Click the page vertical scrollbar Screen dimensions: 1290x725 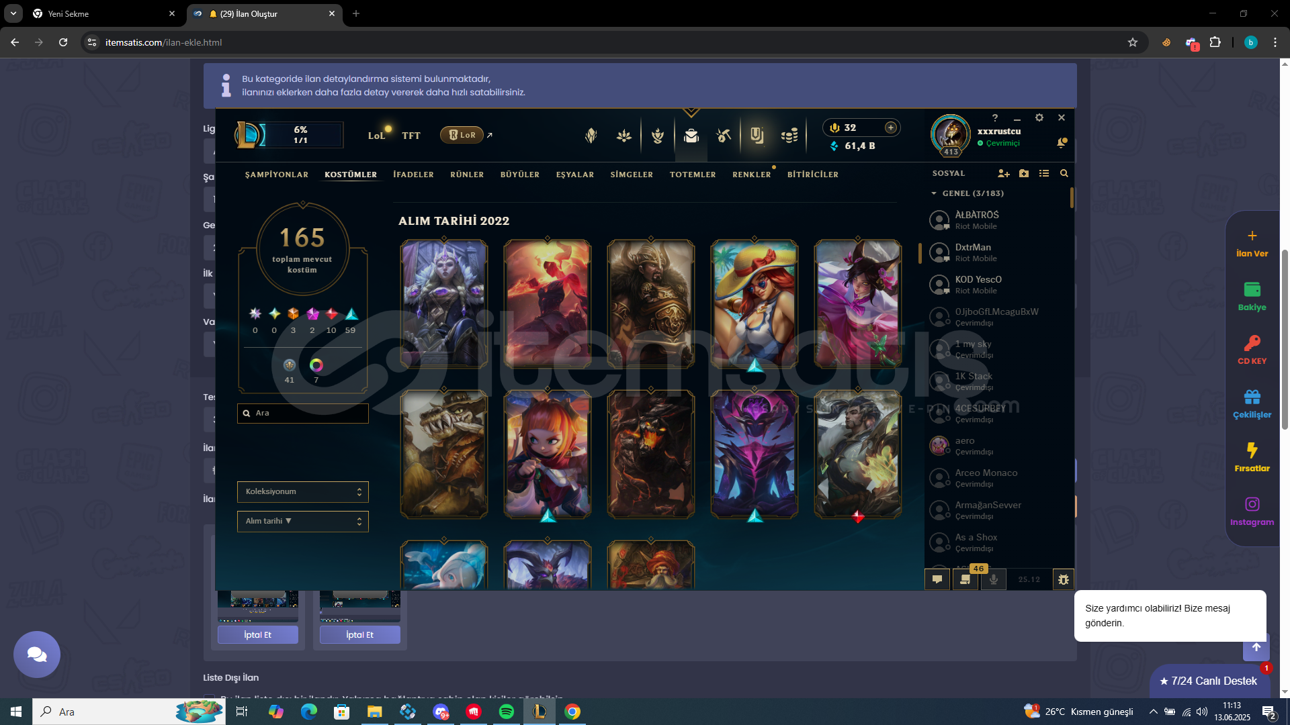tap(1285, 339)
